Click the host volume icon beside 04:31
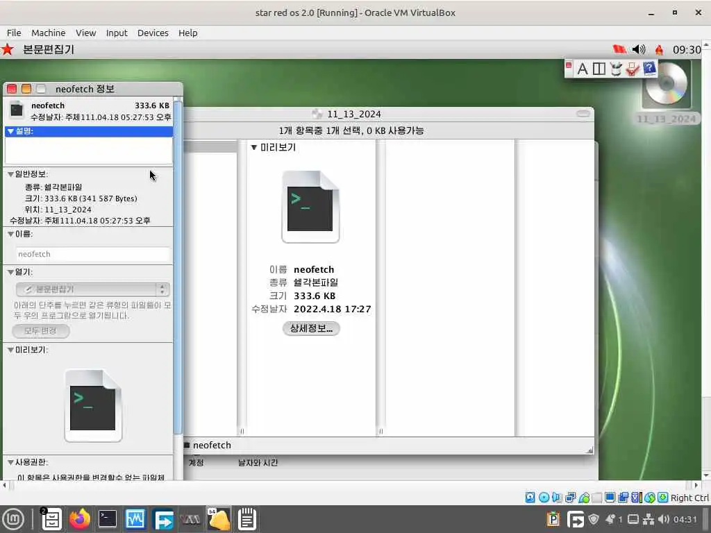 pos(663,519)
